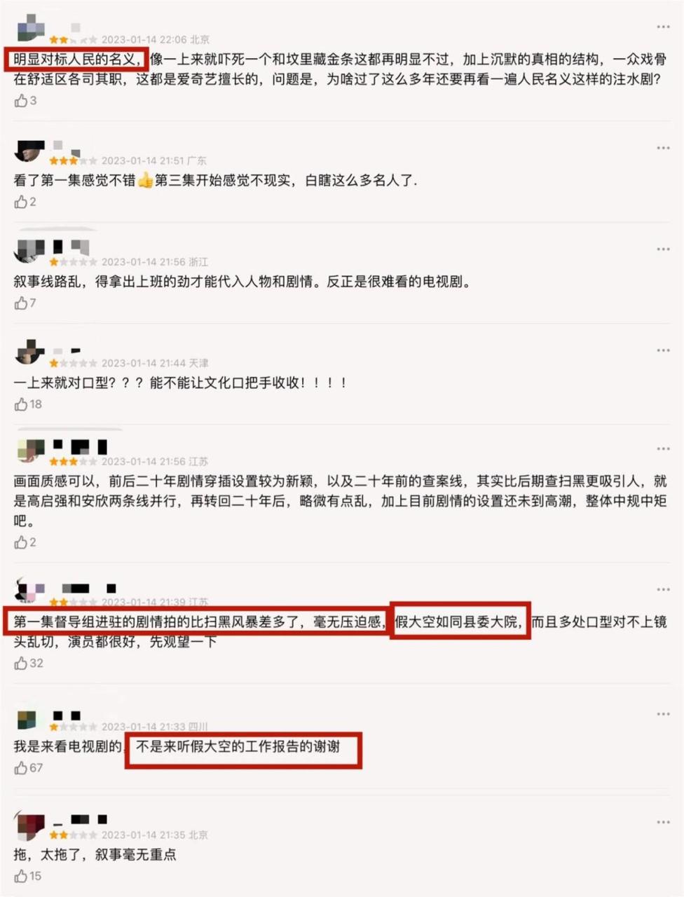Like the Tianjin review with 18 likes
Viewport: 684px width, 897px height.
(21, 404)
